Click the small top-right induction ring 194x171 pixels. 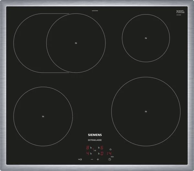click(146, 38)
